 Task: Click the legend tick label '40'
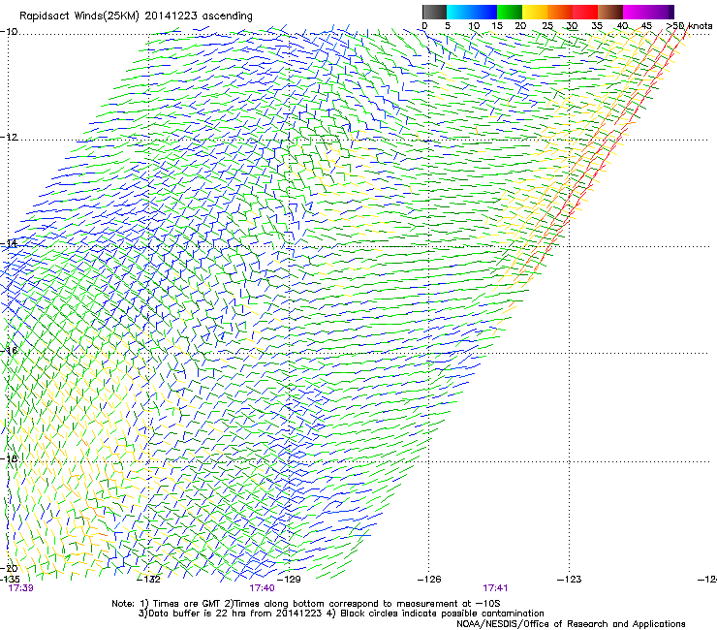(622, 26)
